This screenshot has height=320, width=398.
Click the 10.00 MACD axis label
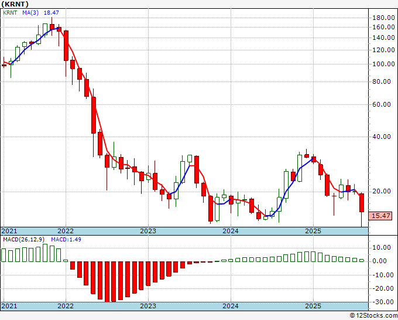click(x=382, y=247)
